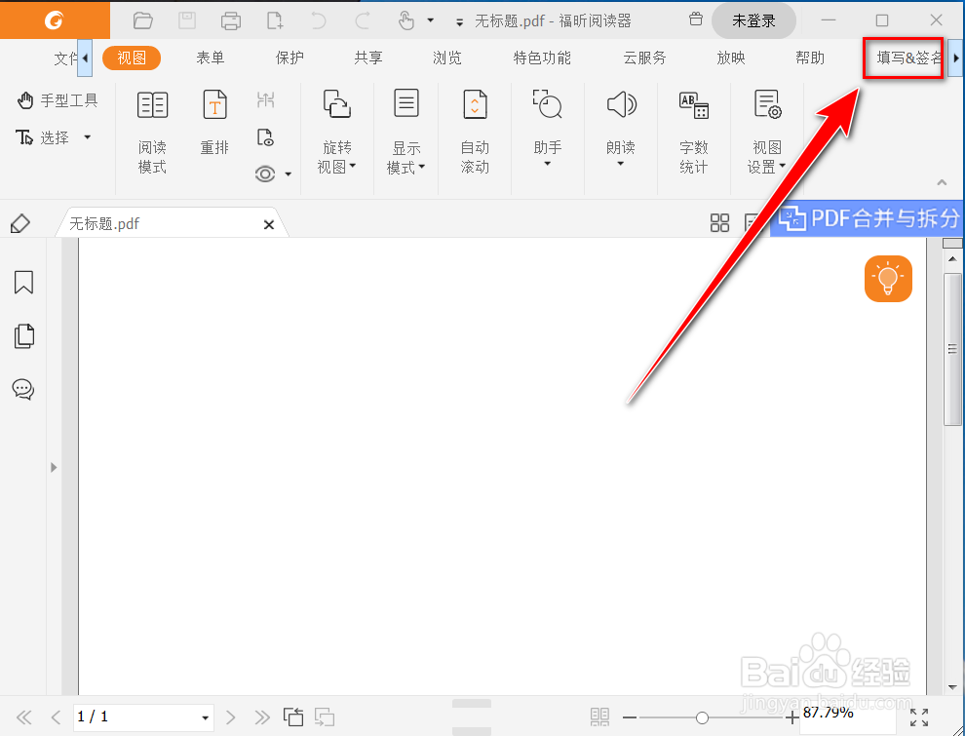
Task: Open PDF合并与拆分 banner
Action: [x=868, y=217]
